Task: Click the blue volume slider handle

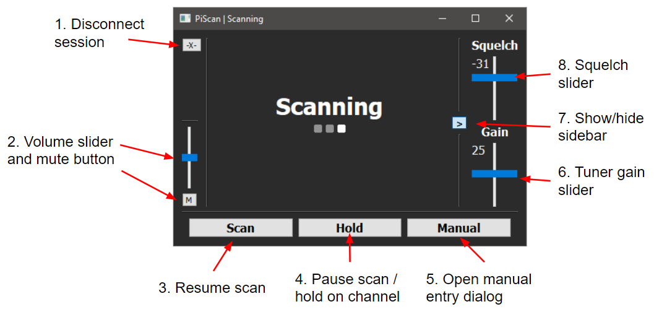Action: [x=189, y=158]
